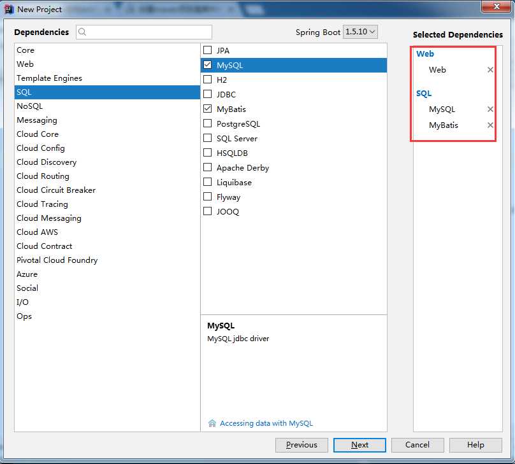Open the Spring Boot version dropdown
The width and height of the screenshot is (515, 464).
[360, 32]
